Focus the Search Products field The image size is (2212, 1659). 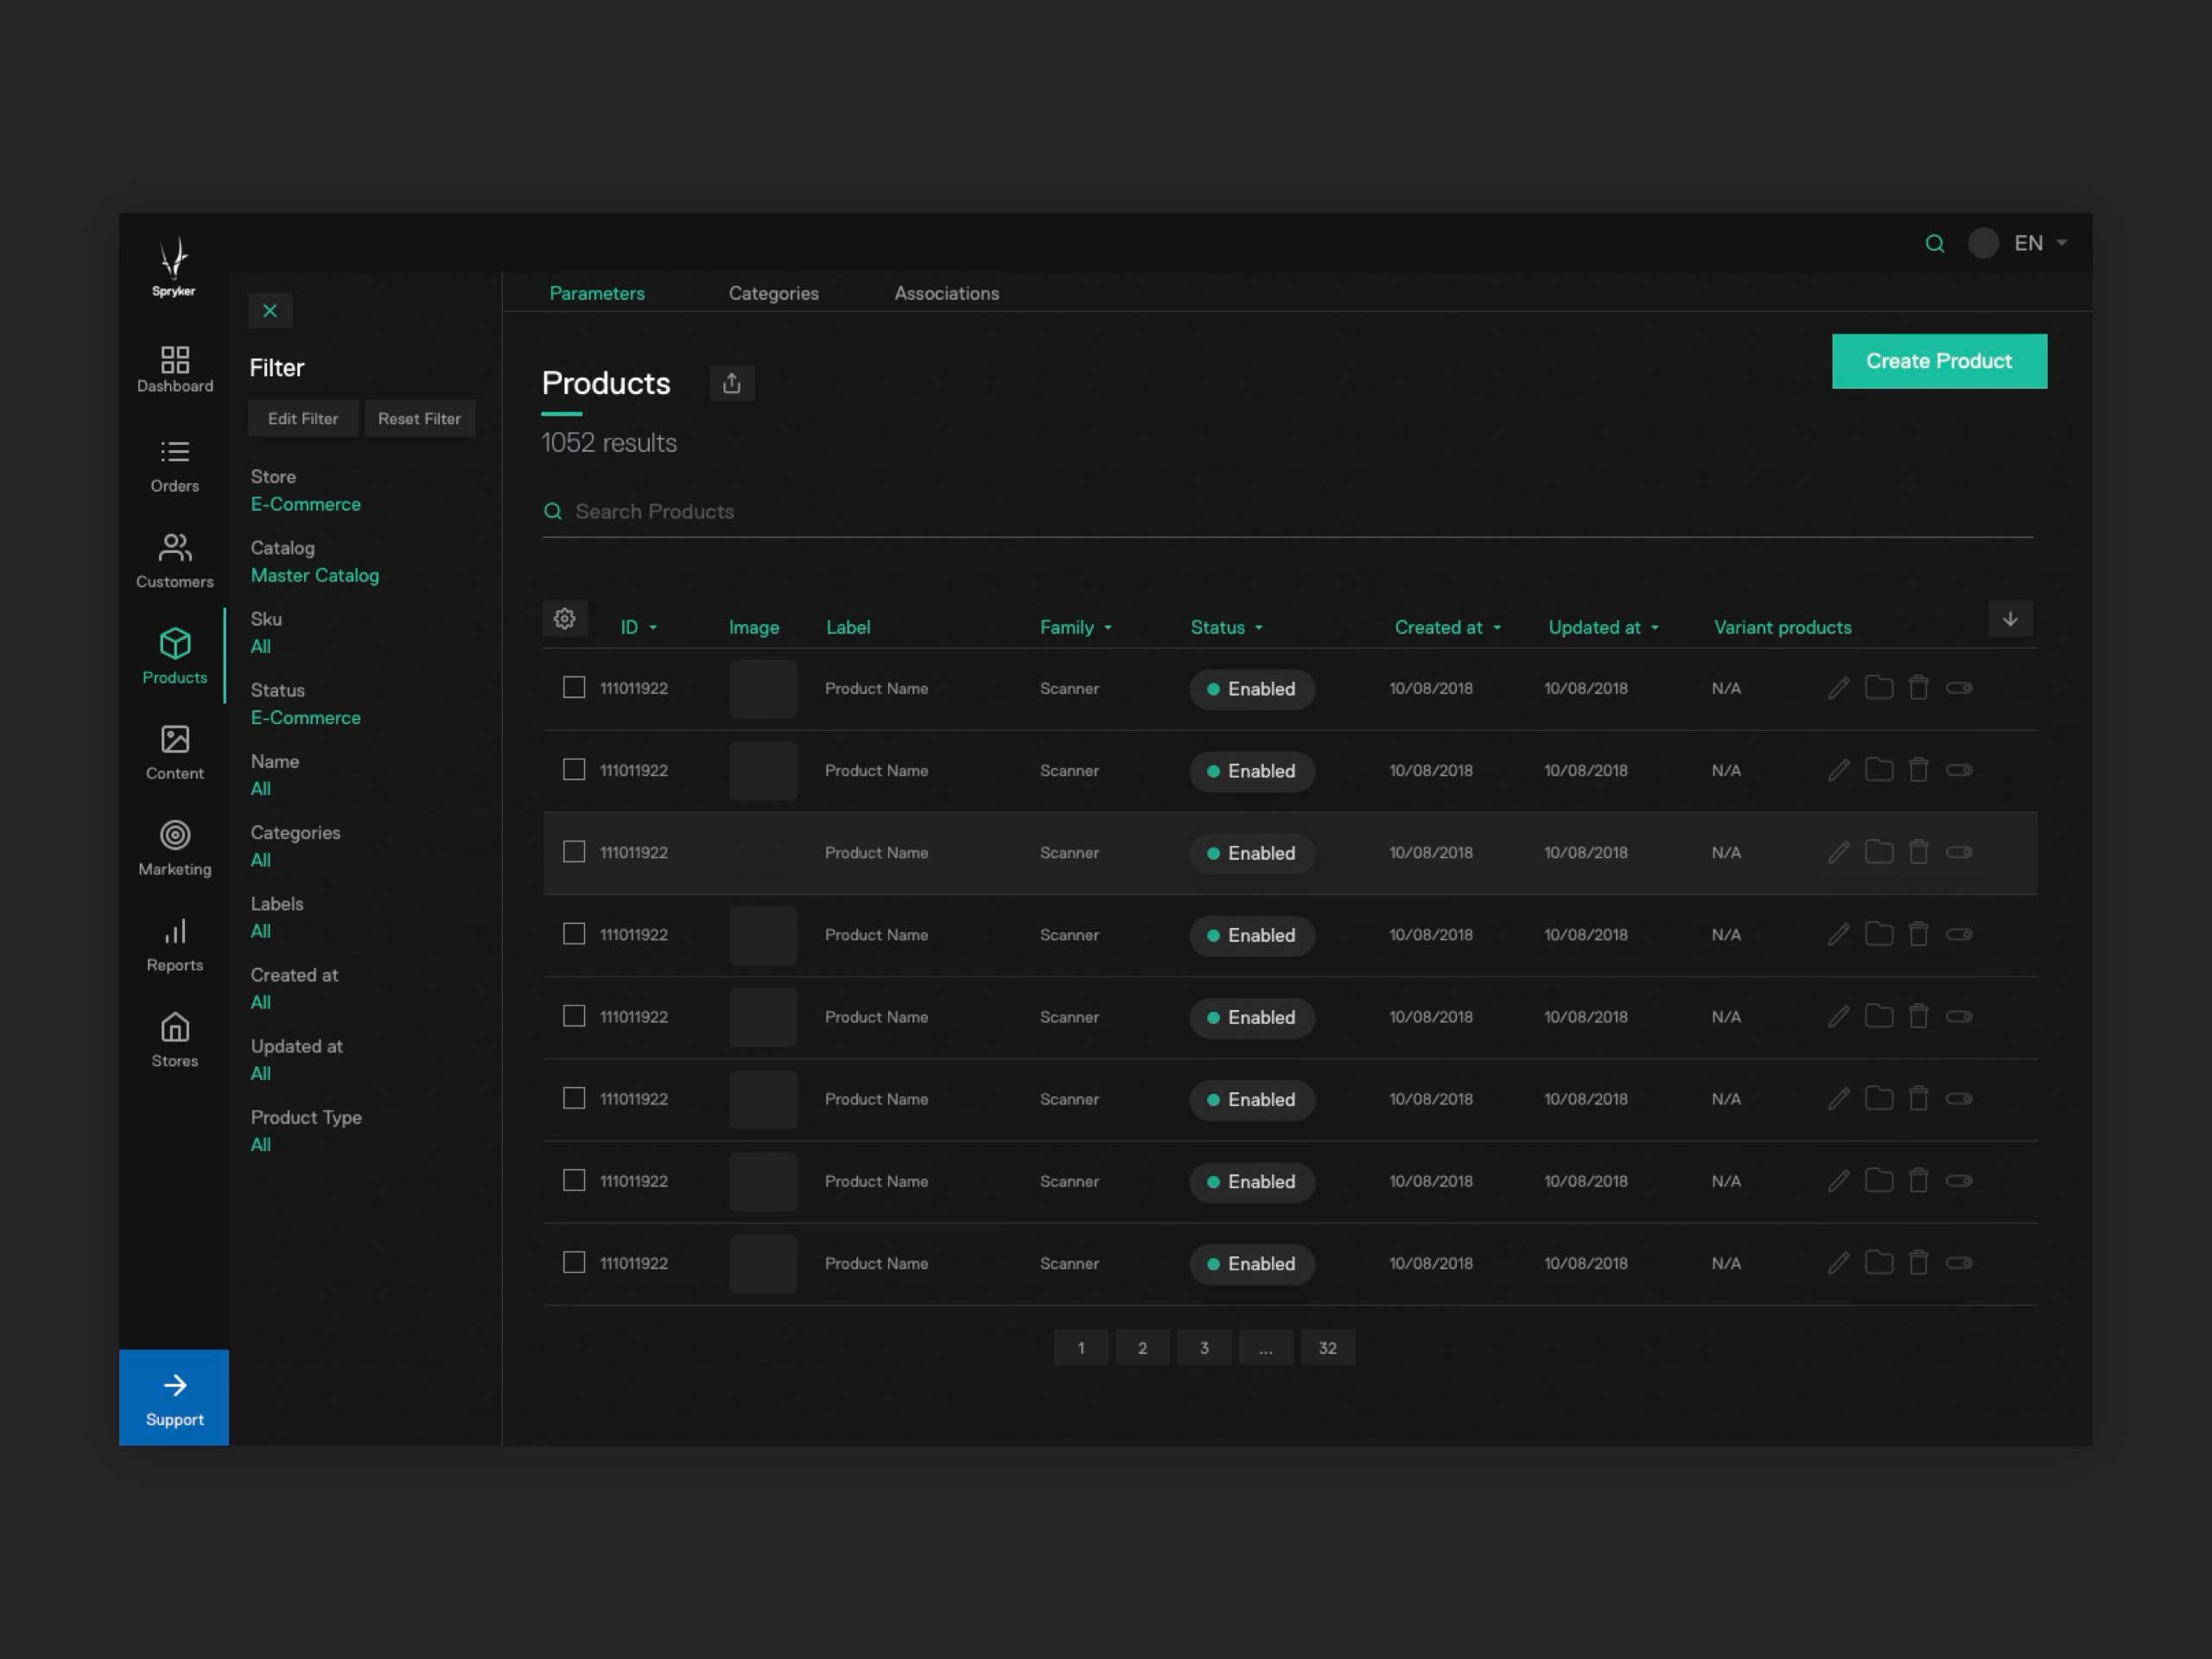pos(1287,511)
